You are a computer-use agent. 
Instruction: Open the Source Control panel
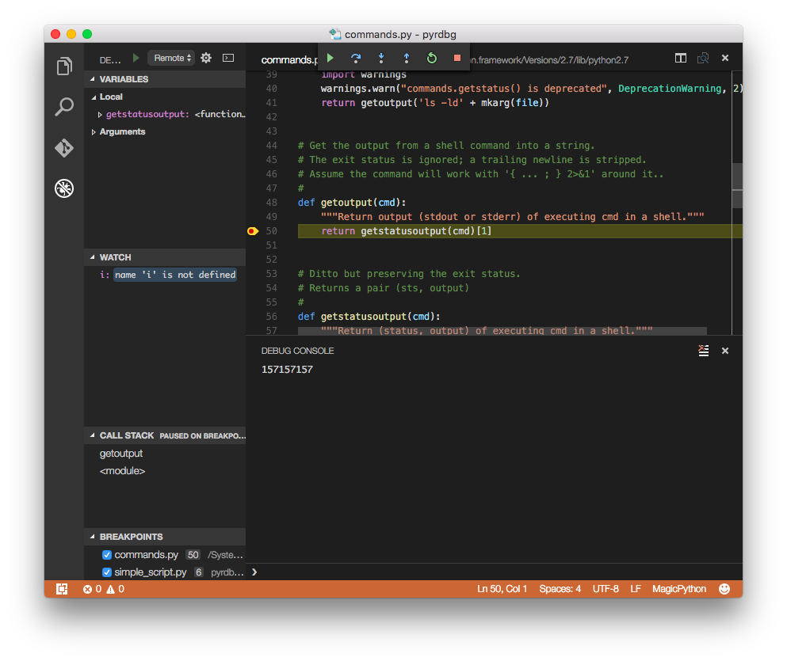(63, 148)
